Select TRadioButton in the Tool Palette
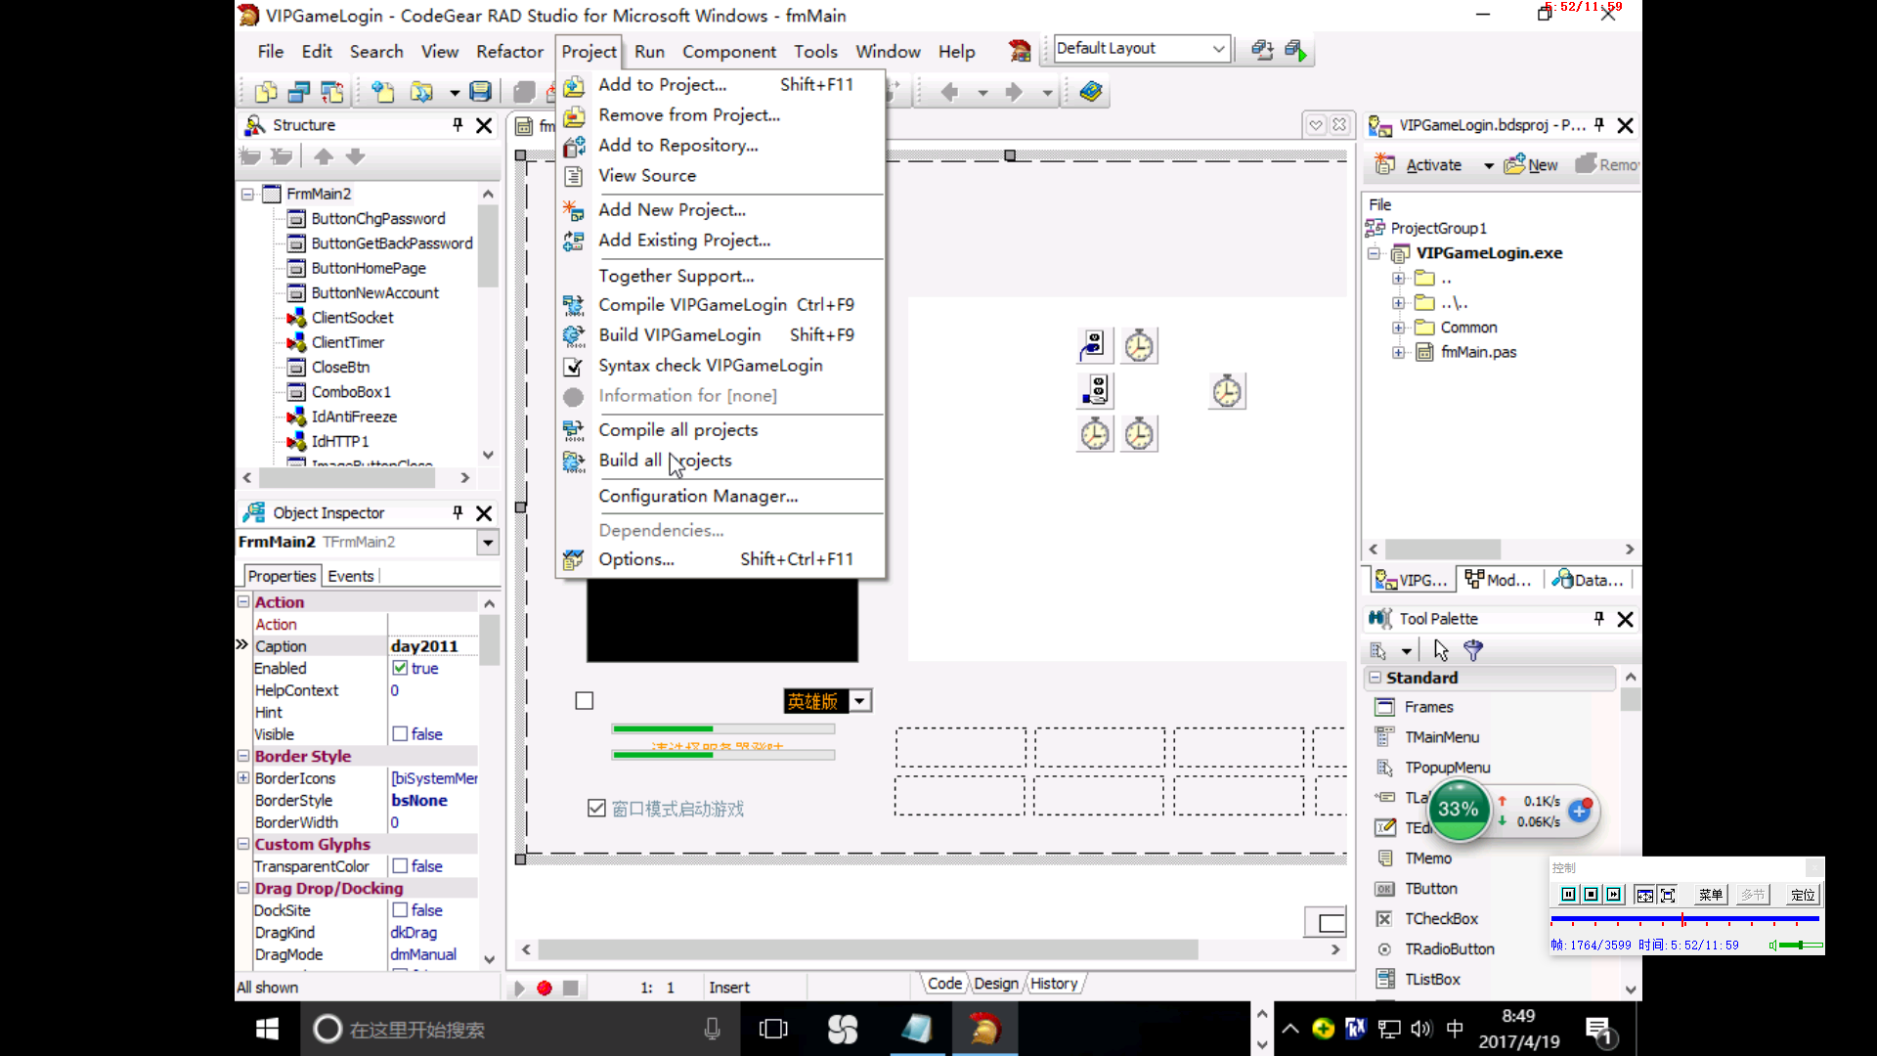The image size is (1877, 1056). click(1448, 948)
